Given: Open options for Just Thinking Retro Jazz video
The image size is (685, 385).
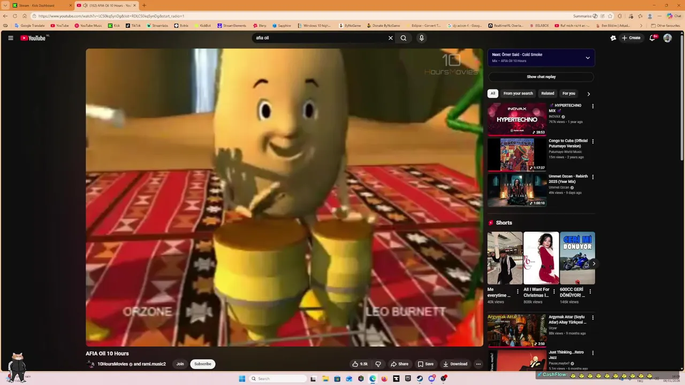Looking at the screenshot, I should [x=592, y=353].
